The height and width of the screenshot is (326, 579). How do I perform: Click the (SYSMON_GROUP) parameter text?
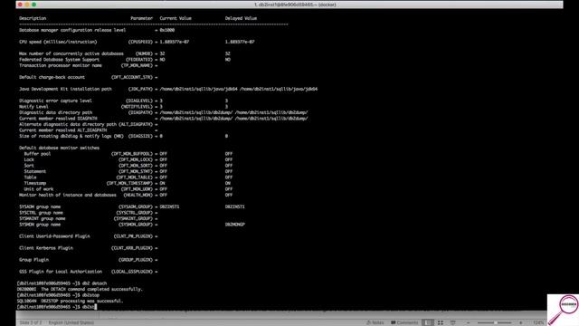click(136, 225)
